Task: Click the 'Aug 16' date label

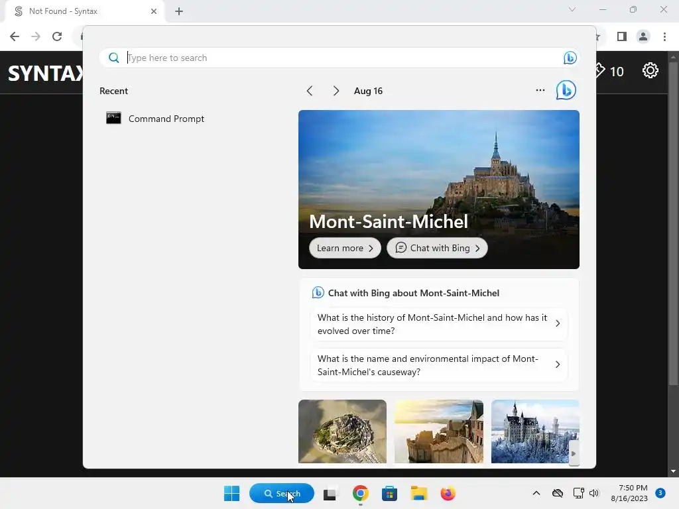Action: (x=368, y=91)
